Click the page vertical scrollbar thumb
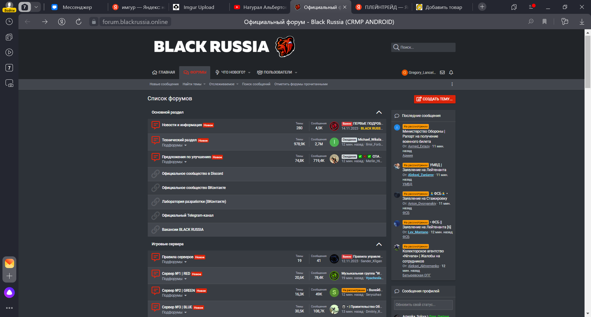The image size is (591, 317). click(x=588, y=62)
